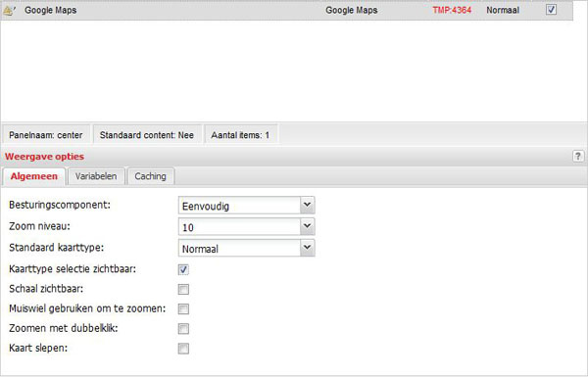Open Zoom niveau dropdown arrow
588x377 pixels.
pyautogui.click(x=307, y=226)
